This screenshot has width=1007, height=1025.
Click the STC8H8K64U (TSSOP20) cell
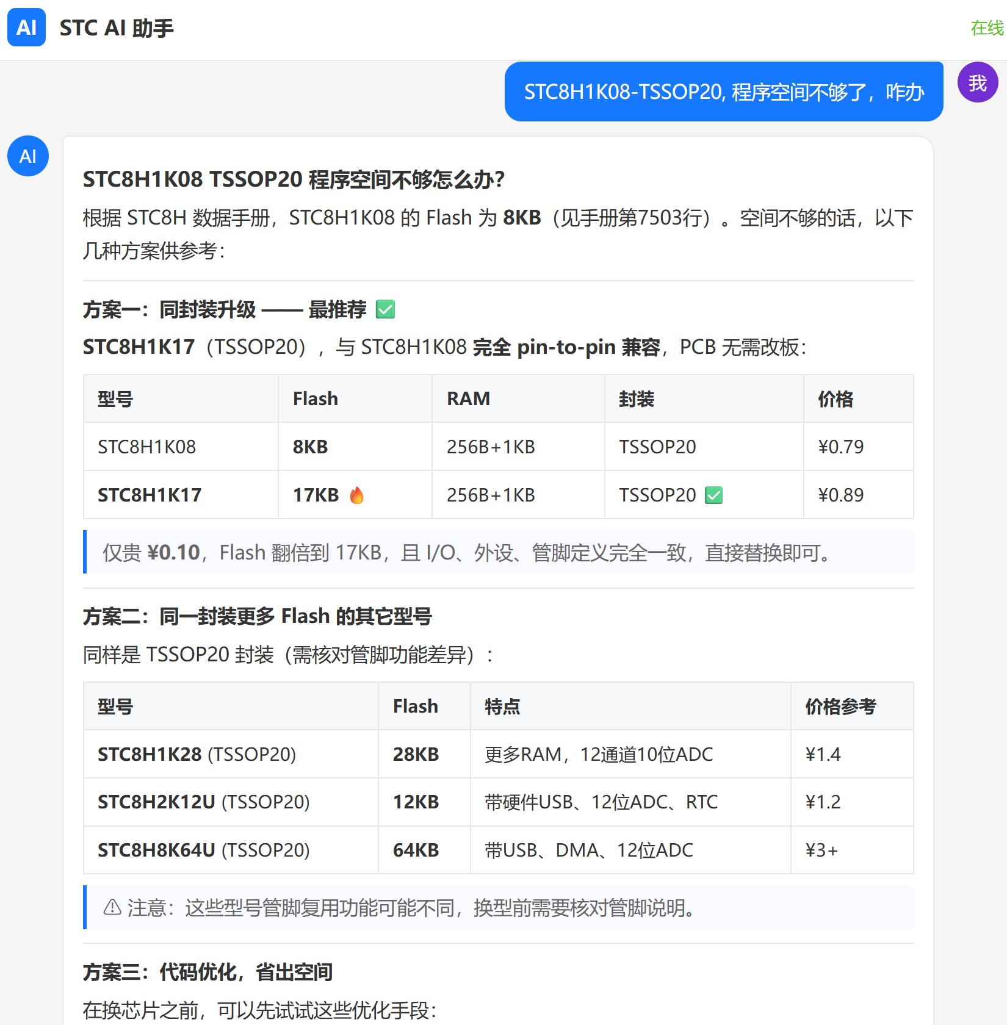tap(231, 850)
